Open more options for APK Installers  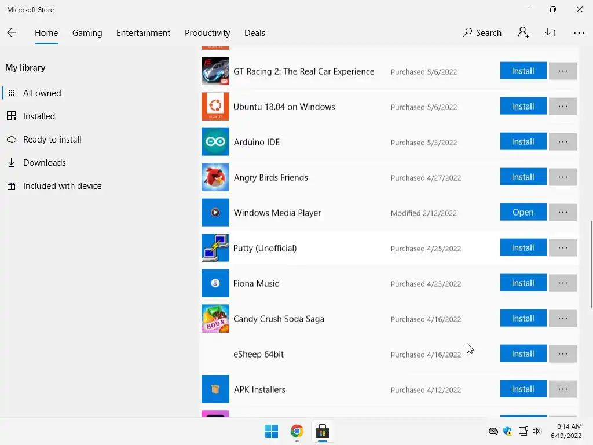pos(563,389)
